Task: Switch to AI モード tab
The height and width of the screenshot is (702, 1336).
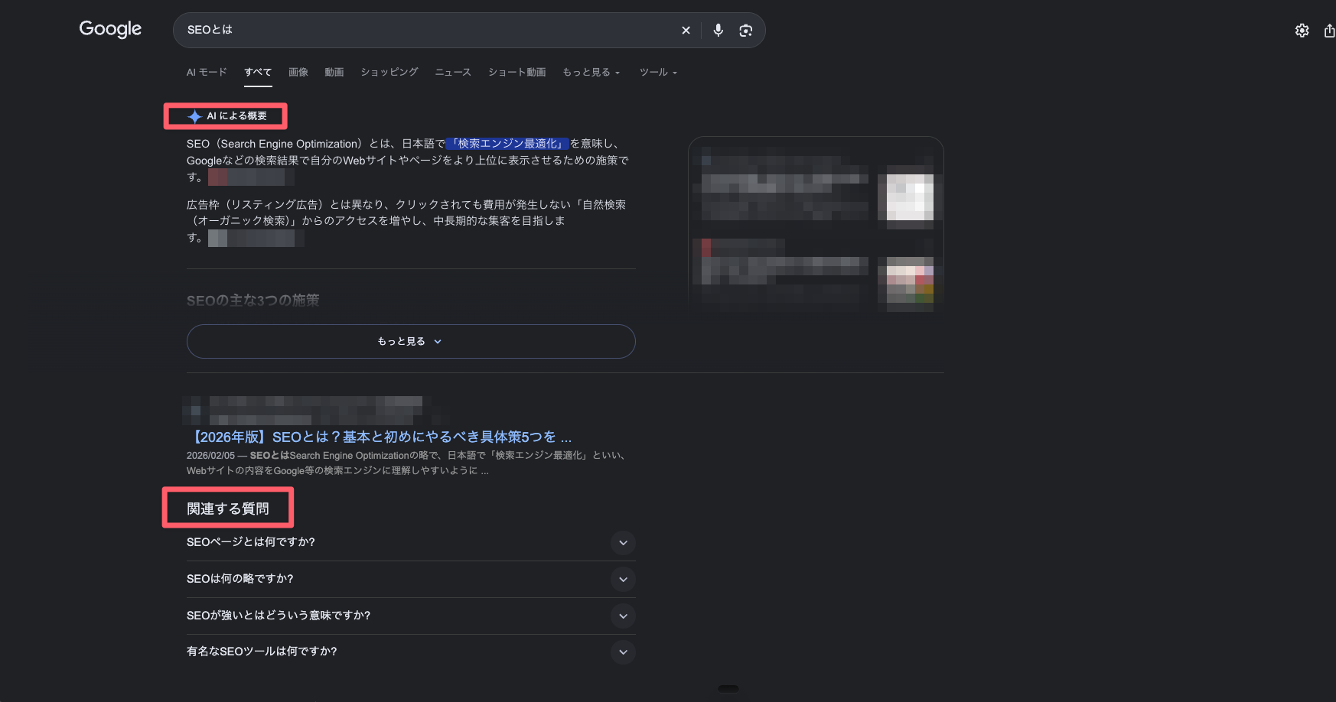Action: pyautogui.click(x=207, y=72)
